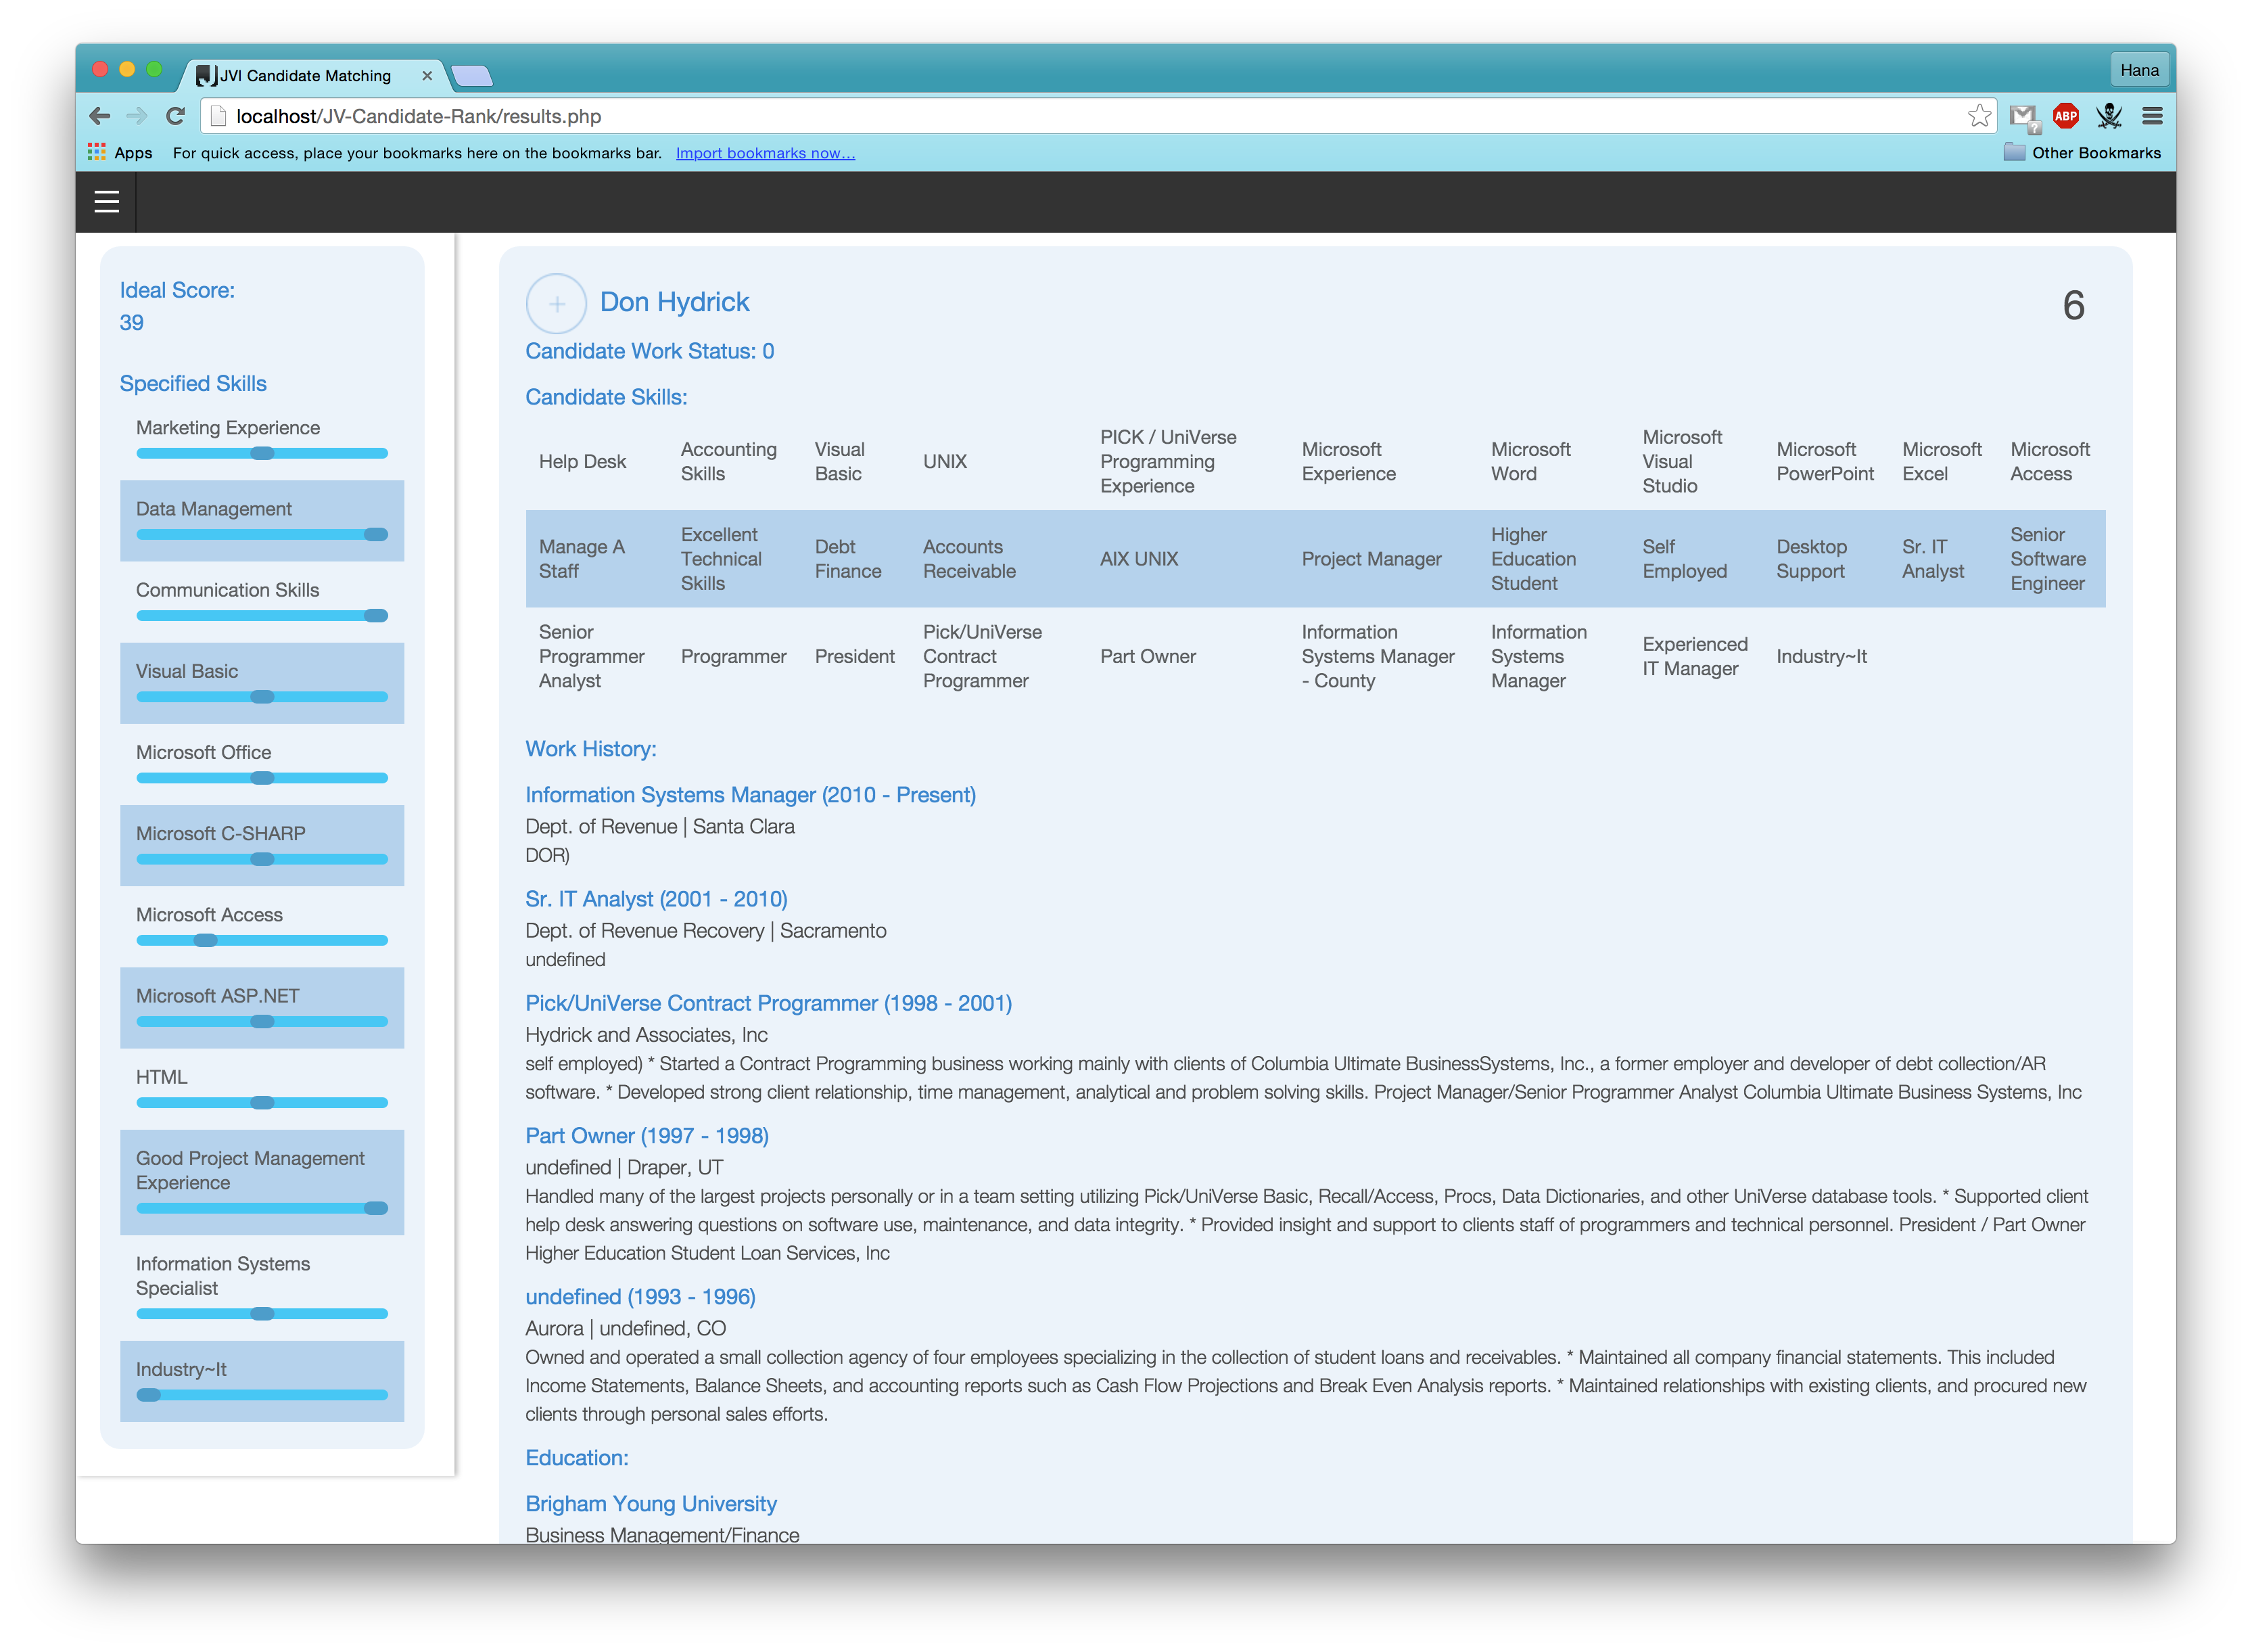Screen dimensions: 2252x1652
Task: Click the browser back arrow
Action: tap(99, 116)
